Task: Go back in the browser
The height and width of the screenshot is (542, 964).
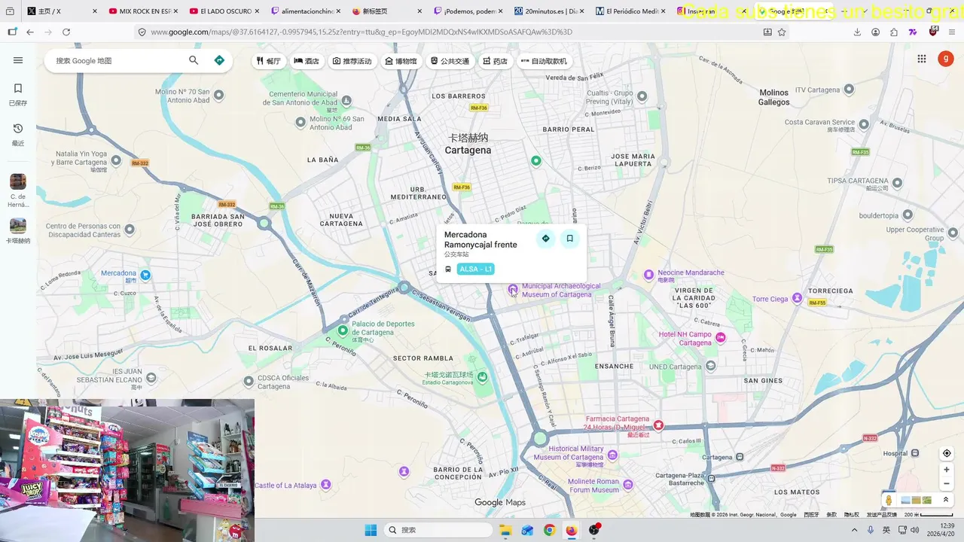Action: [x=29, y=32]
